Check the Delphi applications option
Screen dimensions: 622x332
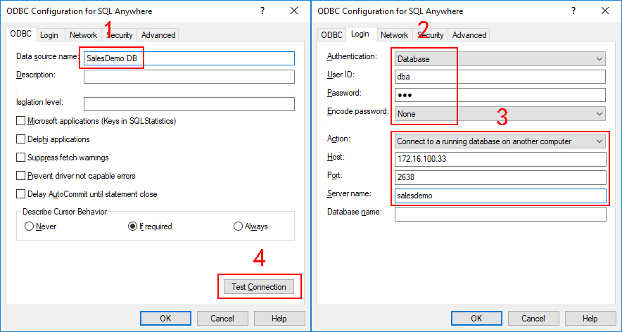20,139
